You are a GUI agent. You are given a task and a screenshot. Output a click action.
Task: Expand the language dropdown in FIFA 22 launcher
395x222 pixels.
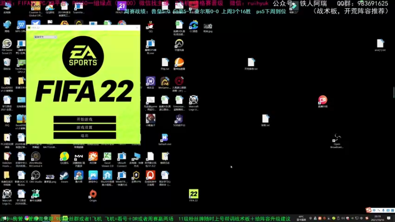[x=45, y=37]
